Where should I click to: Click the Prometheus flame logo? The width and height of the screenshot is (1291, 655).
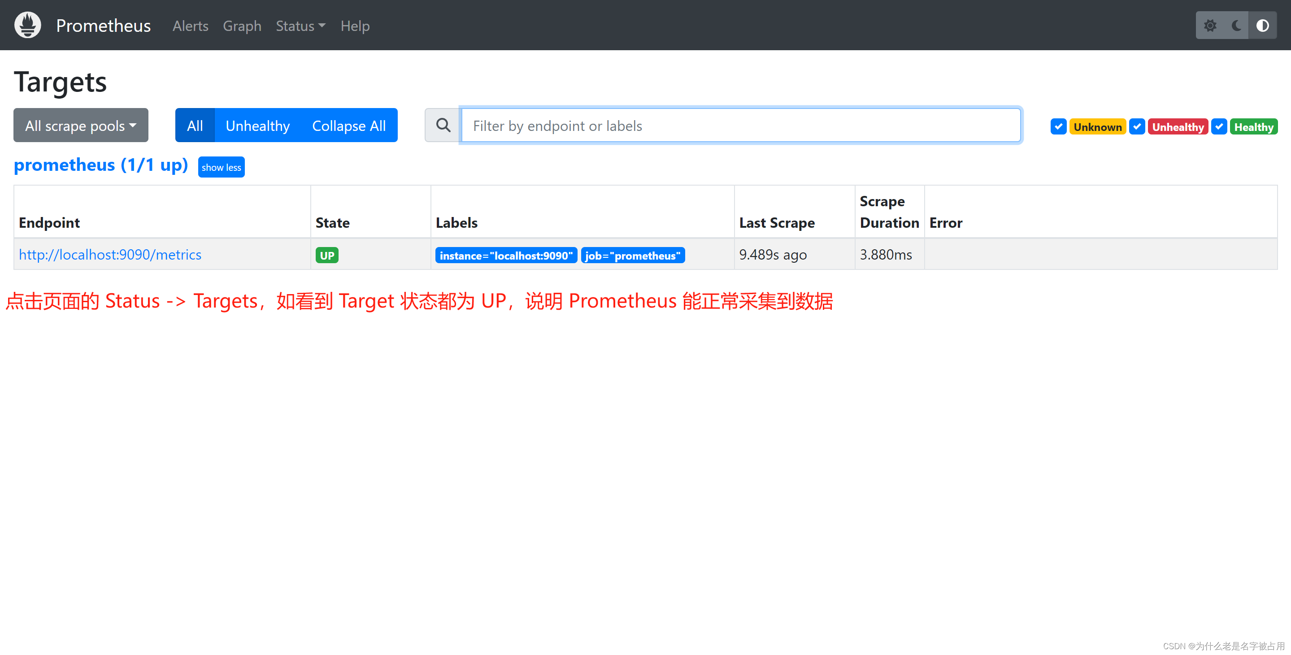[27, 25]
